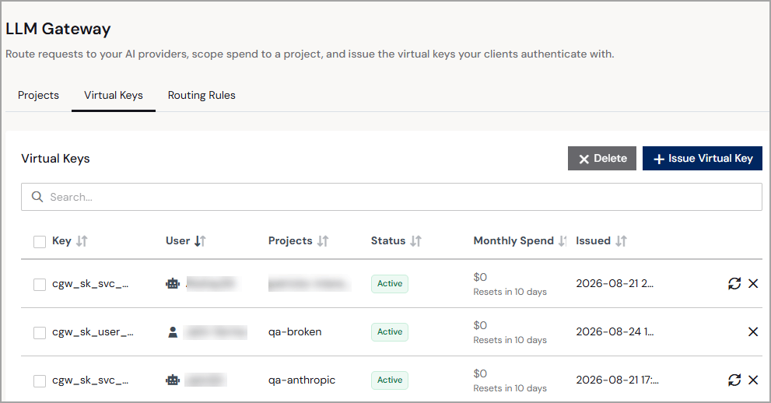Viewport: 771px width, 403px height.
Task: Click the Delete button
Action: click(602, 158)
